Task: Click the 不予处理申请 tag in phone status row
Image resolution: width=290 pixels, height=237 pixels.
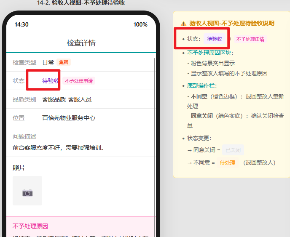Action: (x=79, y=81)
